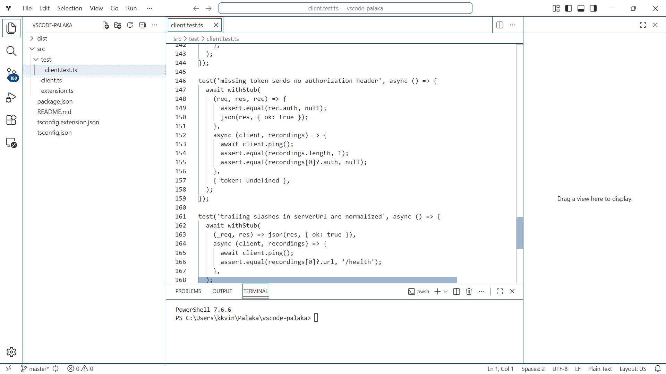Switch to the OUTPUT tab
Viewport: 666px width, 374px height.
[x=222, y=291]
